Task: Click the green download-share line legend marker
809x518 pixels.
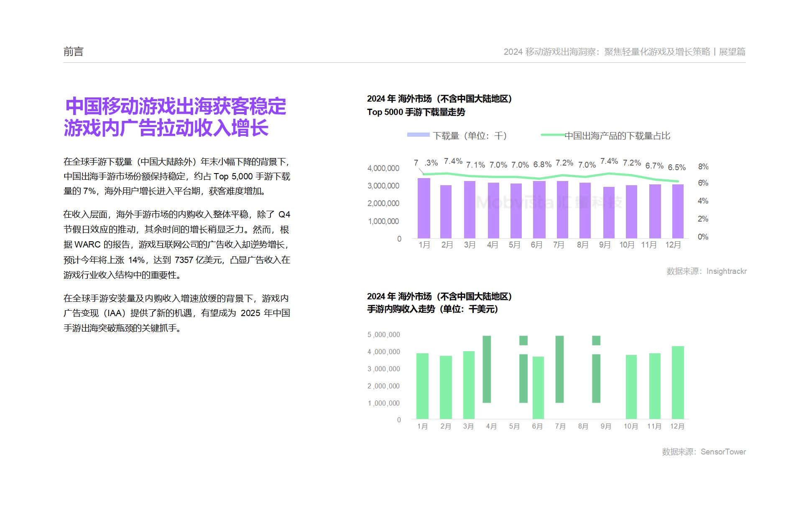Action: point(553,135)
